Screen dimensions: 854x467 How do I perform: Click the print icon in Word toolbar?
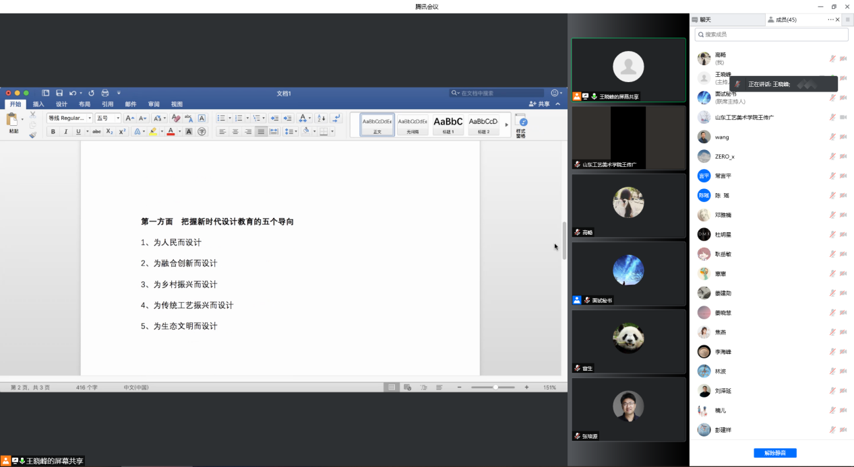coord(104,93)
